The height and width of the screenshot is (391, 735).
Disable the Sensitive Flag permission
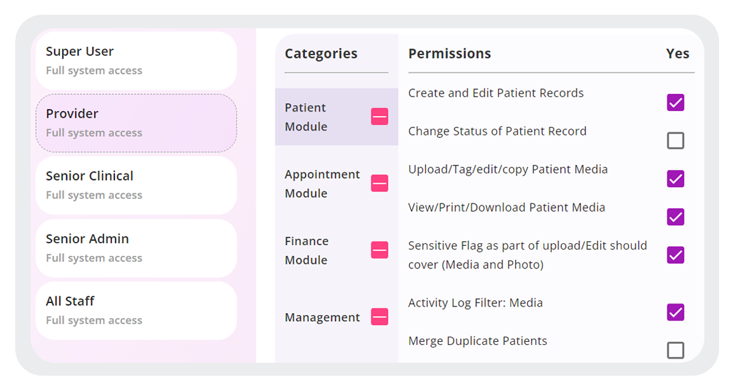tap(676, 254)
